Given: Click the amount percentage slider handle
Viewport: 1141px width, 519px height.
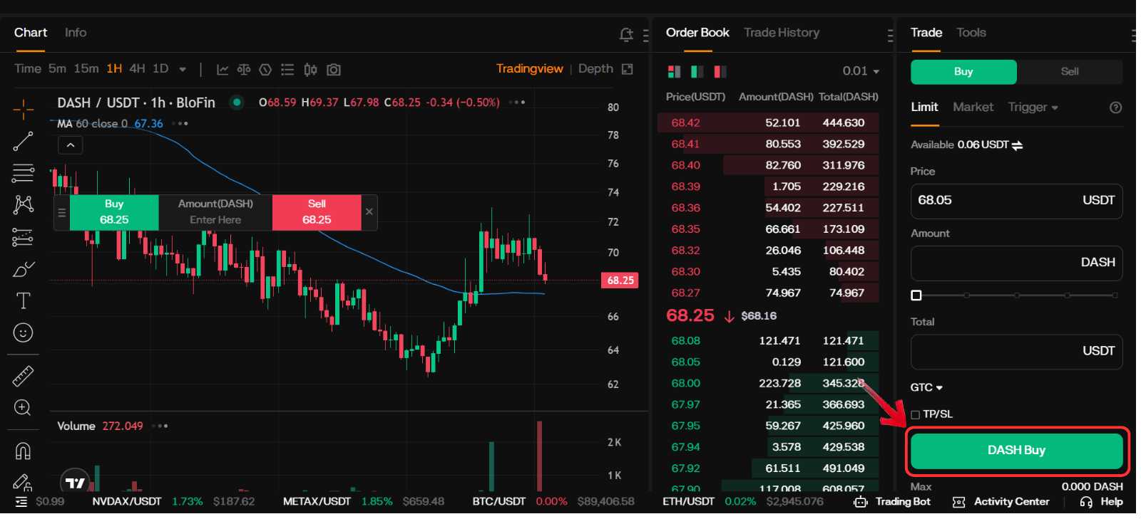Looking at the screenshot, I should click(916, 295).
